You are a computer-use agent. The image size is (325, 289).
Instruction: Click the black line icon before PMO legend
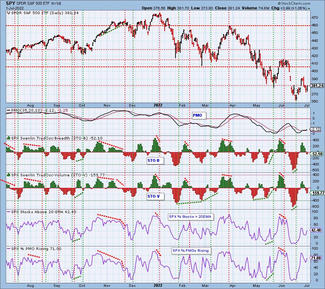pyautogui.click(x=9, y=111)
